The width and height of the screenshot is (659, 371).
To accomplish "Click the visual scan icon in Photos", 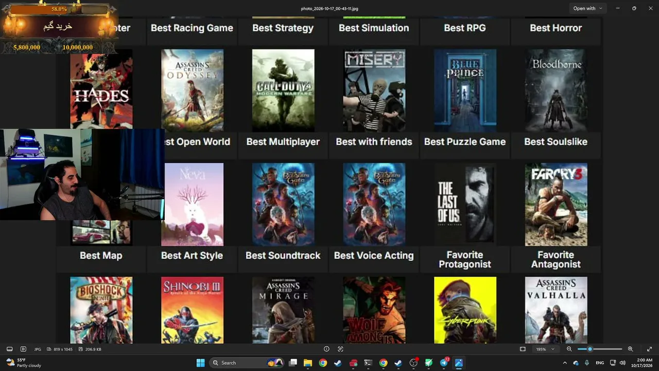I will (340, 349).
